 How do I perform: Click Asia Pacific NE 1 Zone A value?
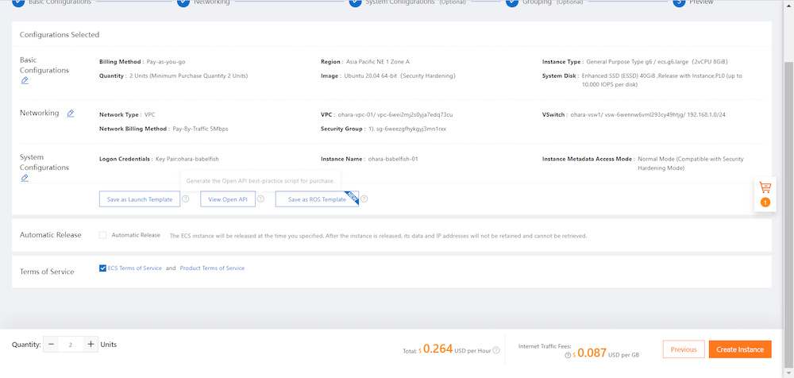[x=378, y=62]
